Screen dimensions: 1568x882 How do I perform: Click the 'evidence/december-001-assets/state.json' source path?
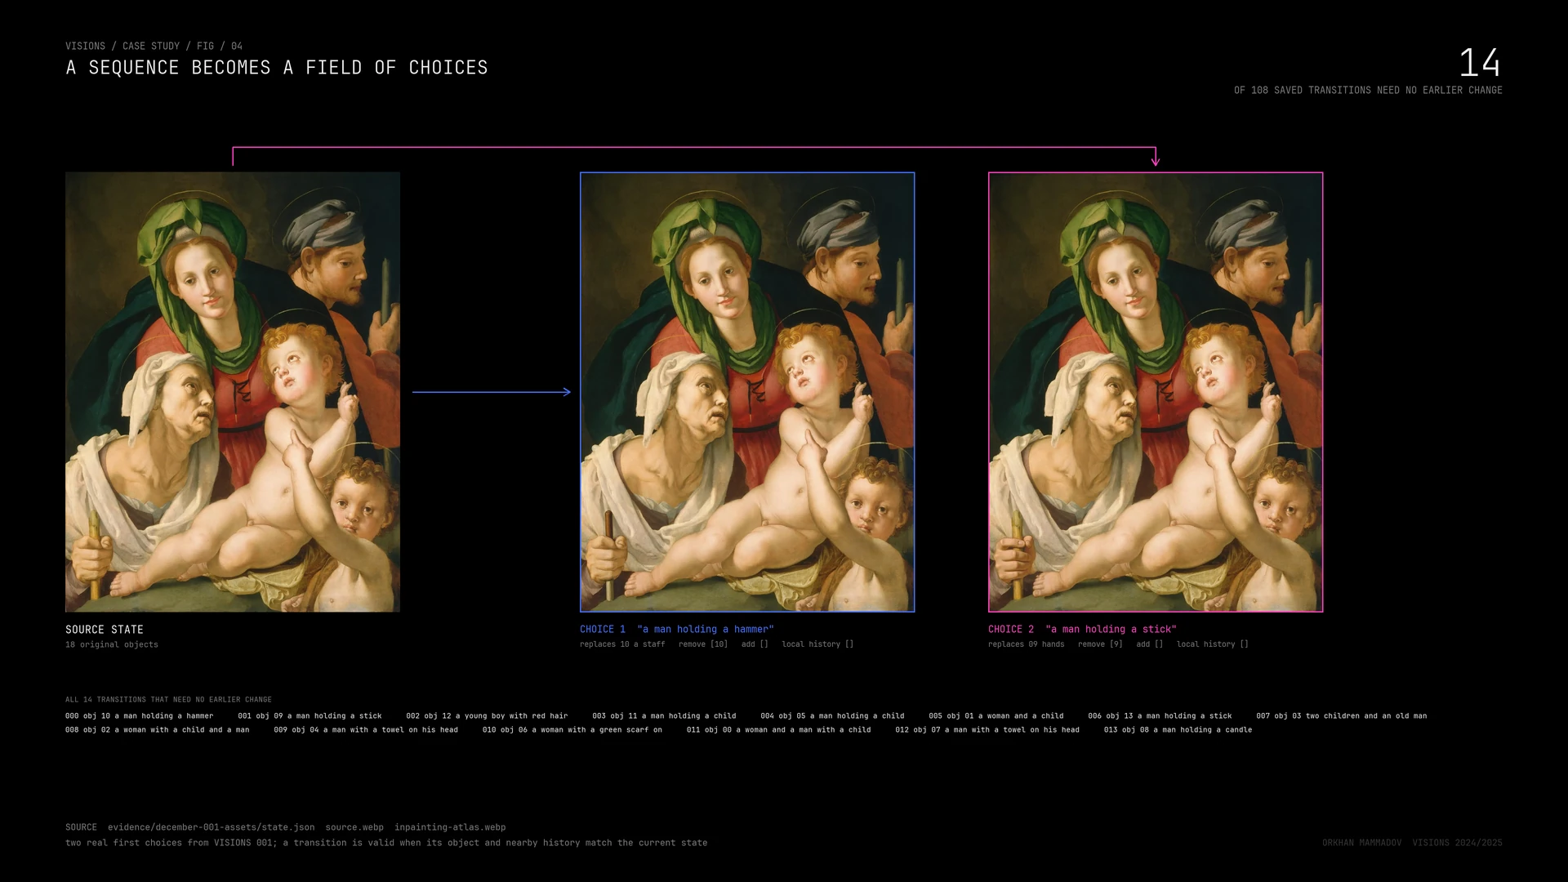tap(211, 827)
